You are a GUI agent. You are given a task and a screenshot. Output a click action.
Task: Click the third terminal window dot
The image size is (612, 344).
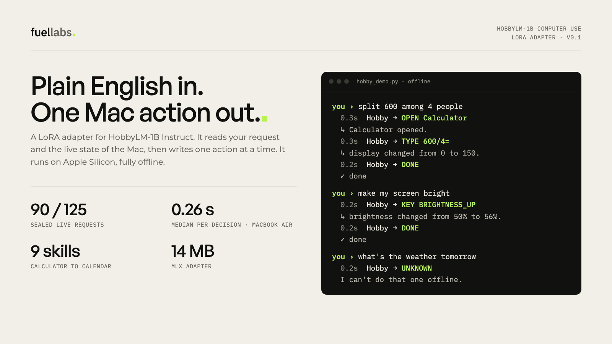(x=347, y=81)
